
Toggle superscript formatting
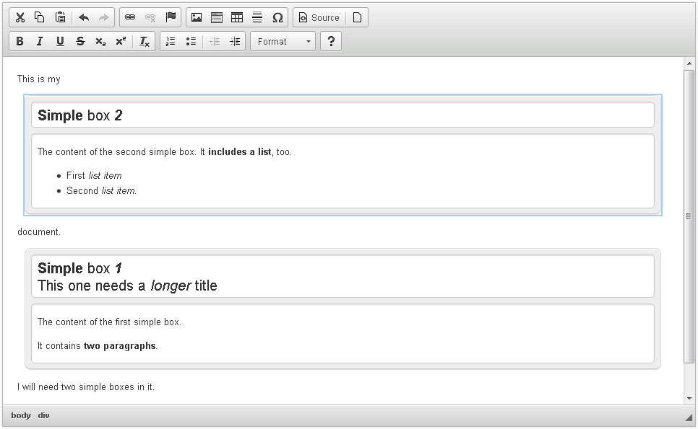(x=121, y=41)
